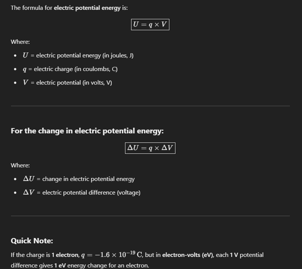
Task: Click the text '(in joules, J)'
Action: coord(118,56)
